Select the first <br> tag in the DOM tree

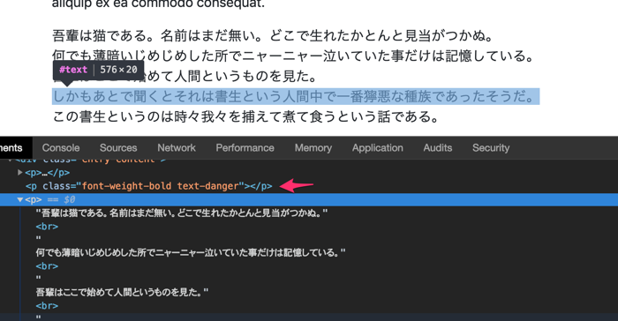pos(47,227)
